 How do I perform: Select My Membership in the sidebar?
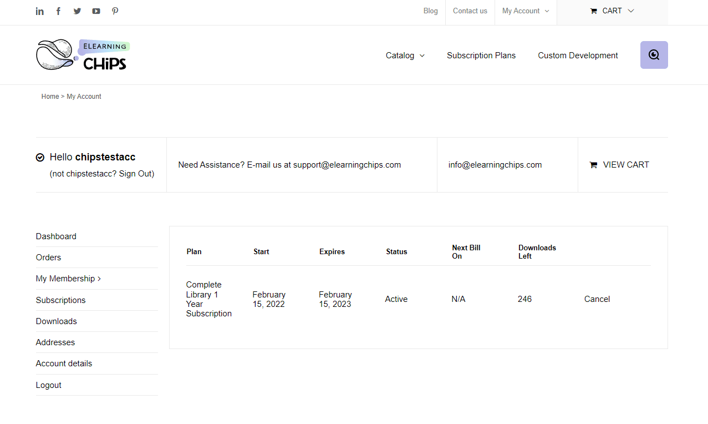coord(65,279)
